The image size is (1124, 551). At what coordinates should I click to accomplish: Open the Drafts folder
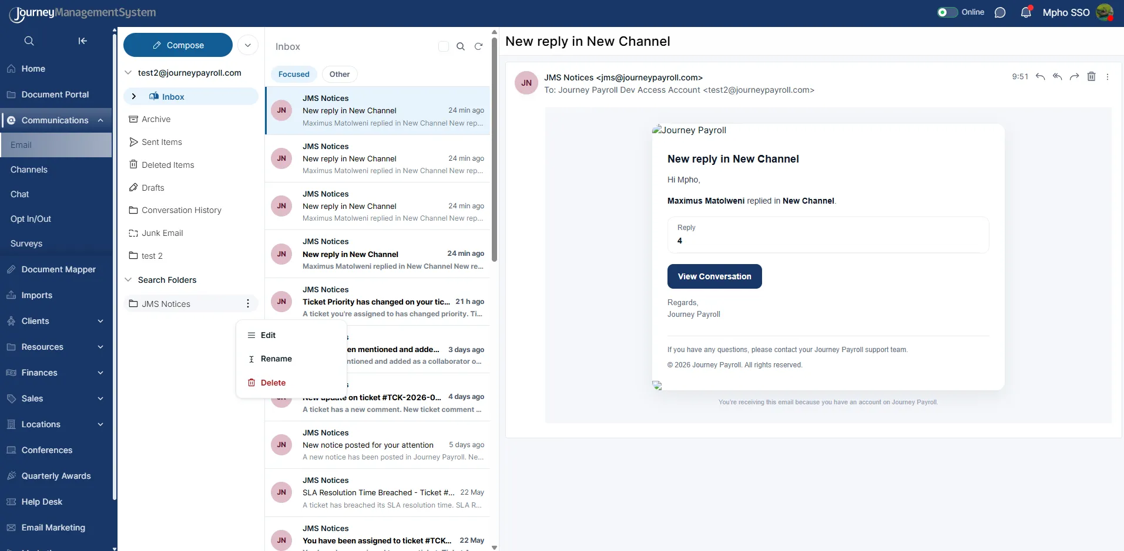pos(191,188)
